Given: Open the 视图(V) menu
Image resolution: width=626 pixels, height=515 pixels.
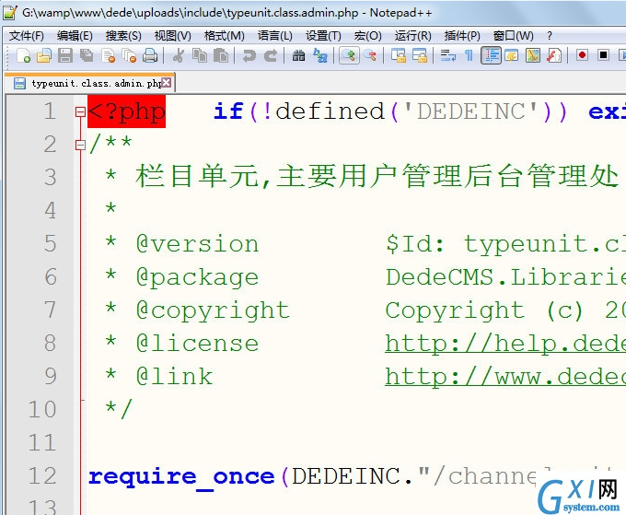Looking at the screenshot, I should tap(173, 36).
